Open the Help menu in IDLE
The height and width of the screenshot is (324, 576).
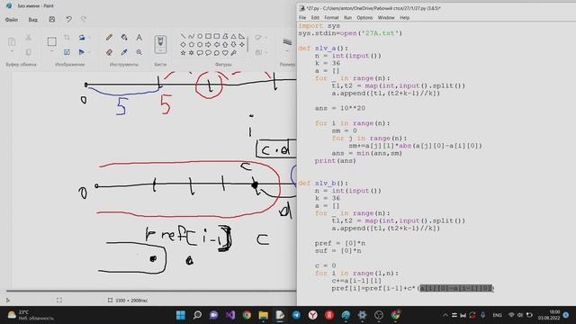click(404, 18)
